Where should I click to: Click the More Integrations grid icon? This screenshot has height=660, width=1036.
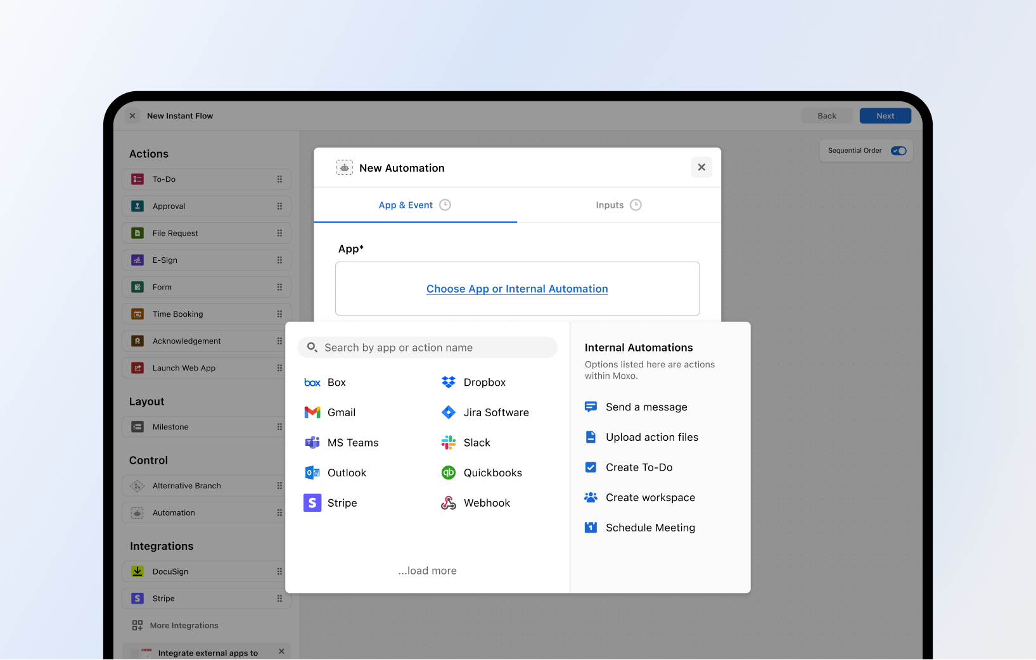[x=137, y=625]
